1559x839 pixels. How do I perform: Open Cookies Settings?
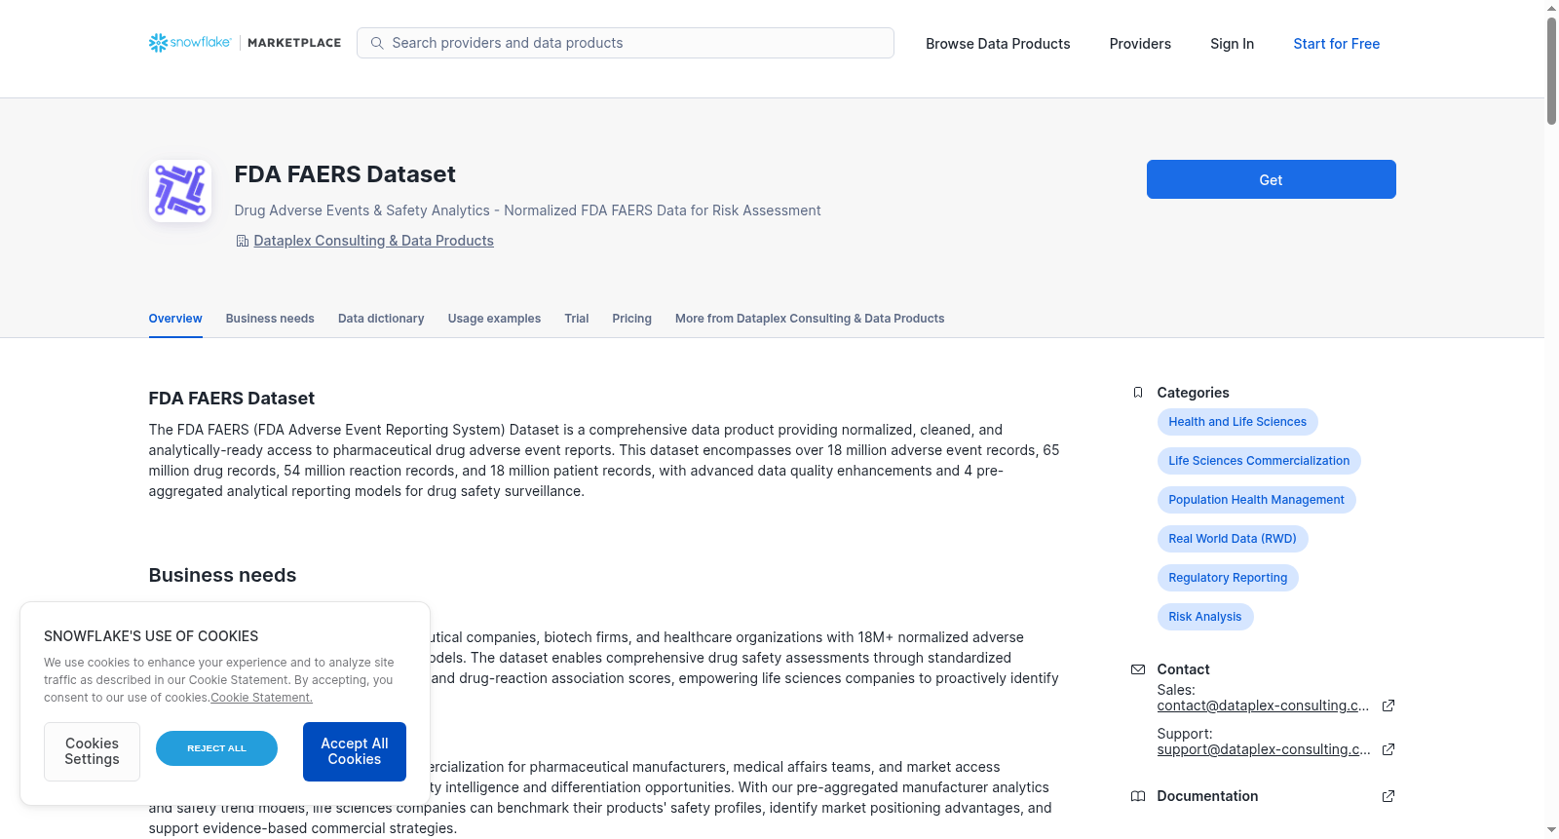point(92,751)
